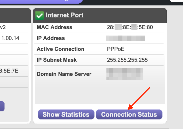Screen dimensions: 183x129
Task: Open the Internet Port heading link
Action: tap(64, 15)
